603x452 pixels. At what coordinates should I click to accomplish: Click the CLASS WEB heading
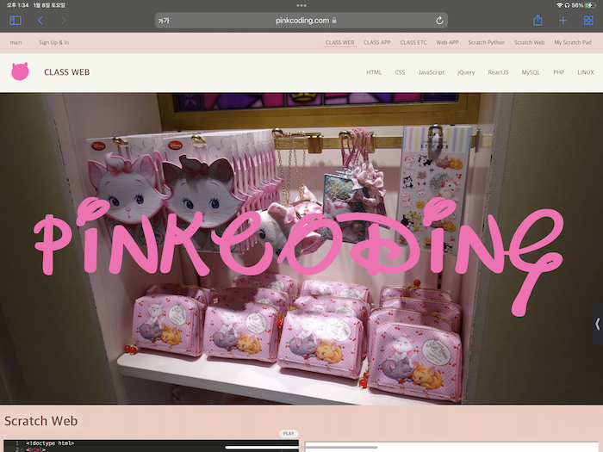(67, 72)
